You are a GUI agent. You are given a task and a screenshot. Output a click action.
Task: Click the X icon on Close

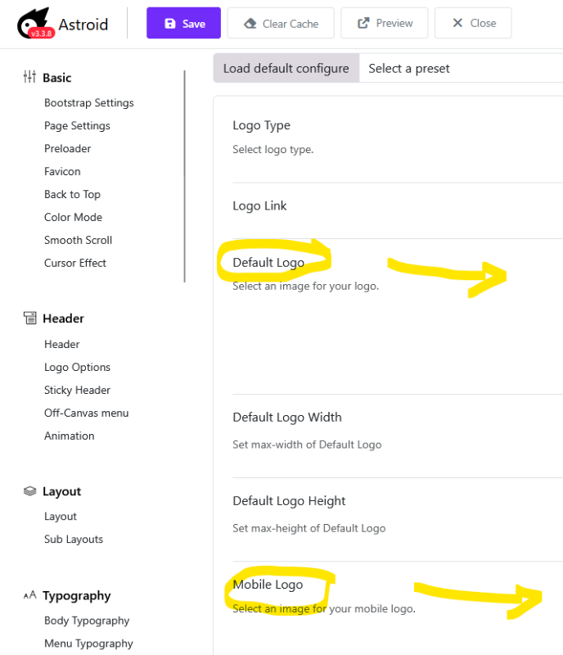coord(458,24)
